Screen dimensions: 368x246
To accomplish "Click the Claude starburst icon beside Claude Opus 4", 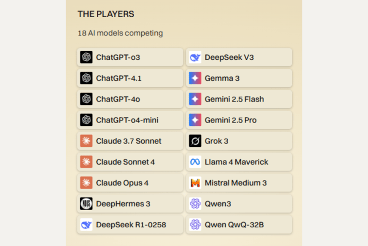I will tap(86, 183).
